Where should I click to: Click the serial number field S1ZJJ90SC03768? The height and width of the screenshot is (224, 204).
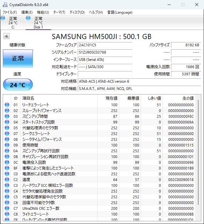[x=105, y=52]
